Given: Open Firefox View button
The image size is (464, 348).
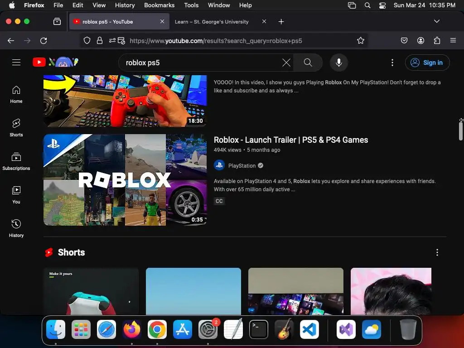Looking at the screenshot, I should 57,22.
